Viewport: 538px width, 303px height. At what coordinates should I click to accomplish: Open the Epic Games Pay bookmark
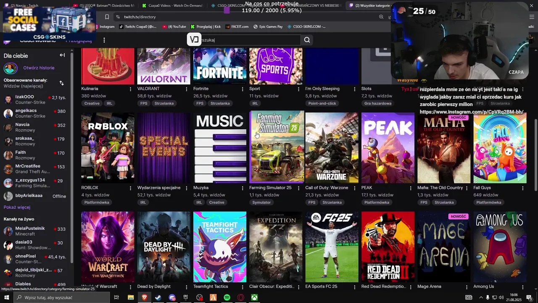pyautogui.click(x=268, y=27)
